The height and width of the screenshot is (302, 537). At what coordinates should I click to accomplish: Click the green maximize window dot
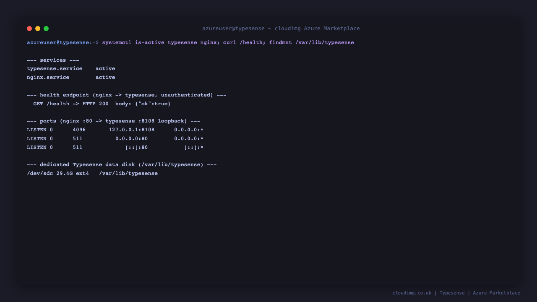click(x=46, y=29)
